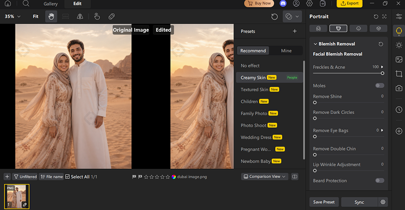
Task: Open the search magnifier
Action: pos(26,3)
